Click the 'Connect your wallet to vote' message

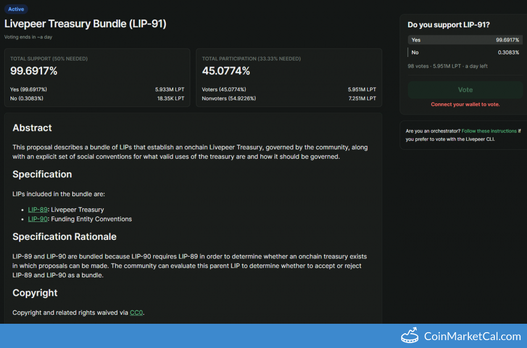point(465,104)
